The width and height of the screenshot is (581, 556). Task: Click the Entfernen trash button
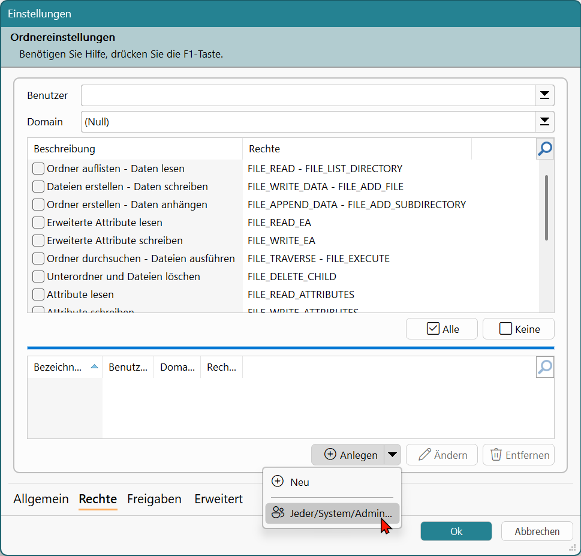(x=519, y=455)
